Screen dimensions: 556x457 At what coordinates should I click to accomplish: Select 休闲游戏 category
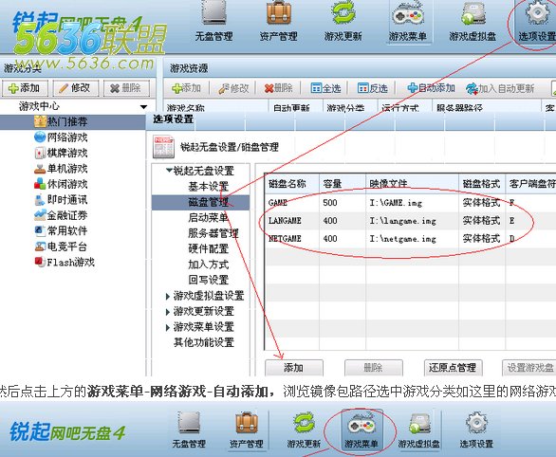pyautogui.click(x=61, y=184)
